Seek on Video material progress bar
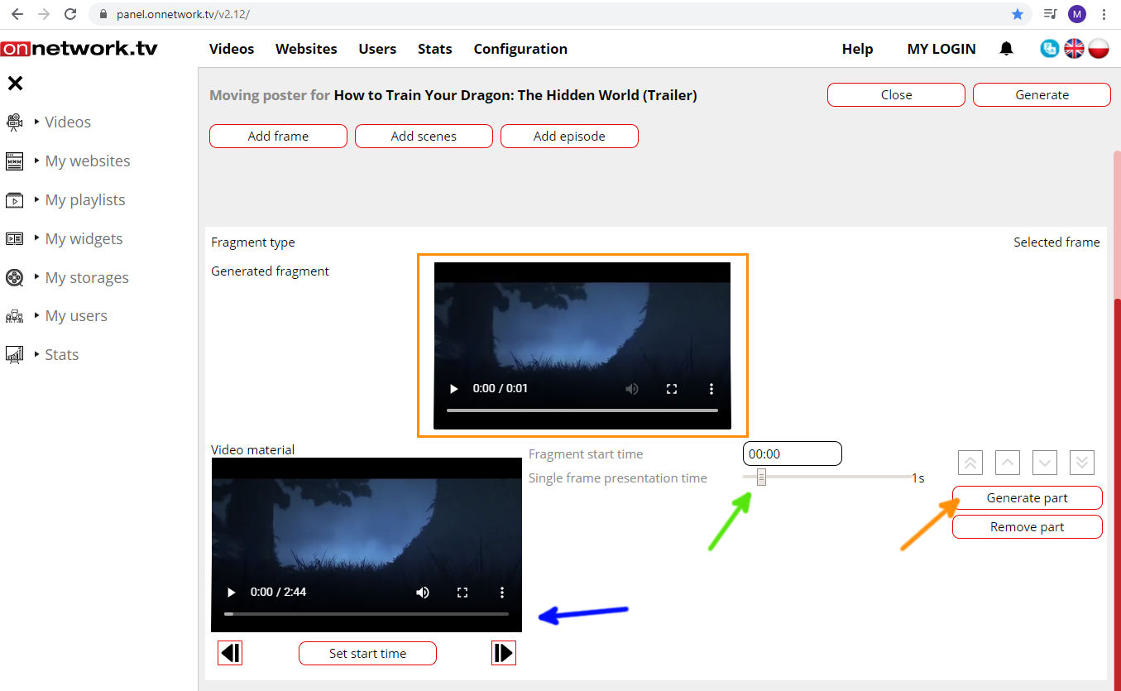Image resolution: width=1121 pixels, height=691 pixels. tap(366, 614)
